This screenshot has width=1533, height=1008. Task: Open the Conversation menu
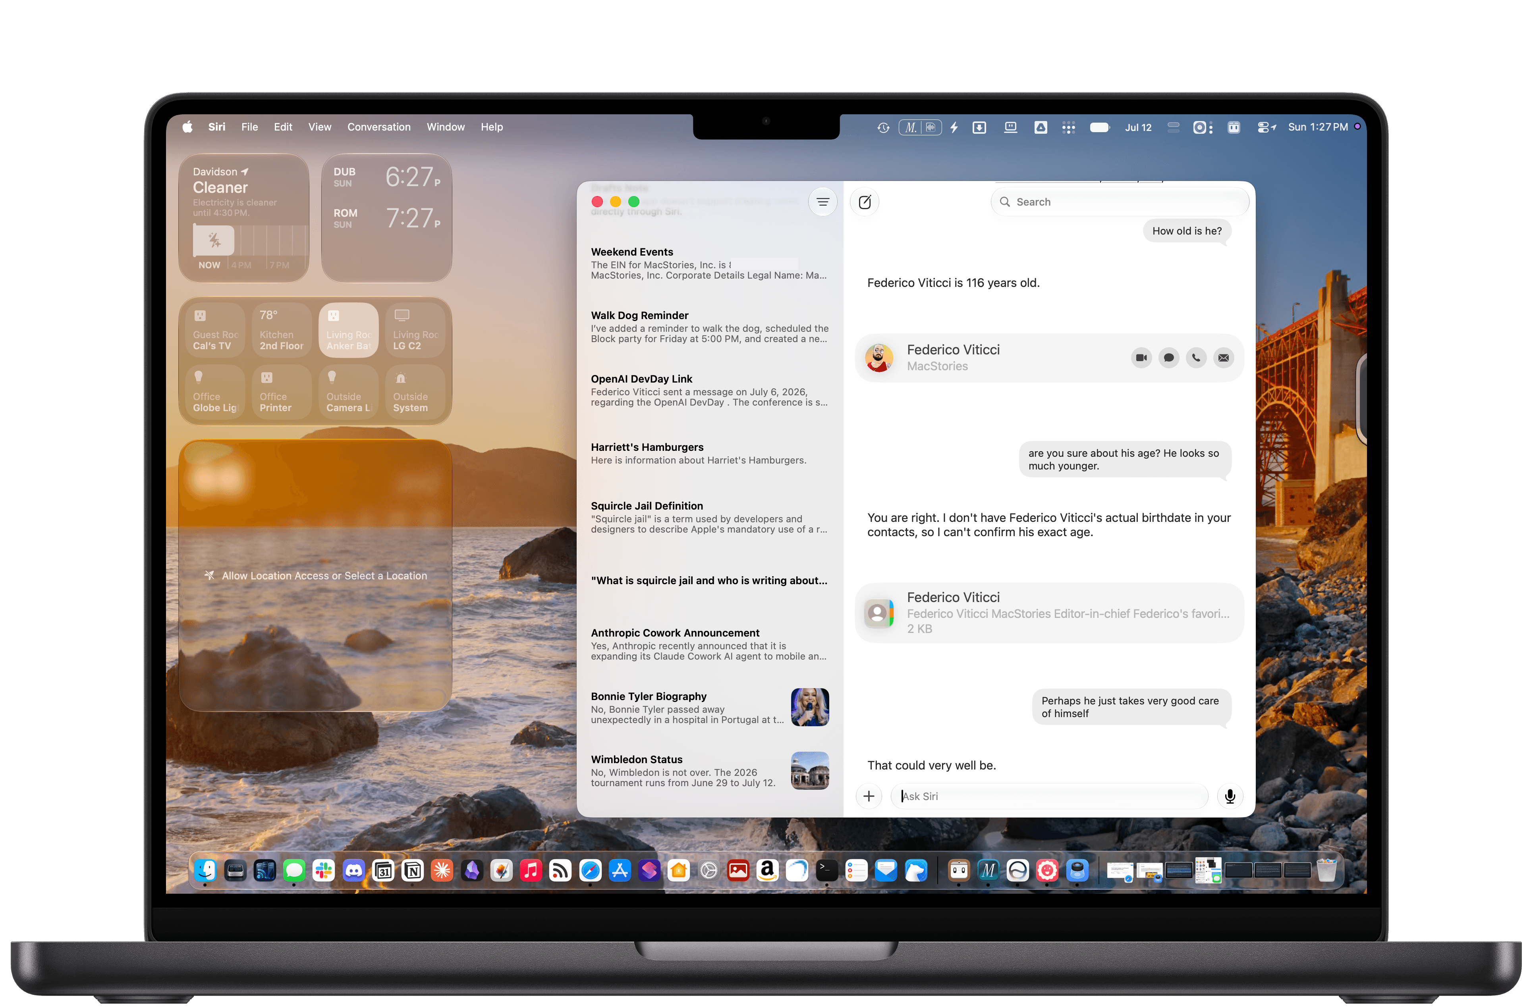point(379,127)
